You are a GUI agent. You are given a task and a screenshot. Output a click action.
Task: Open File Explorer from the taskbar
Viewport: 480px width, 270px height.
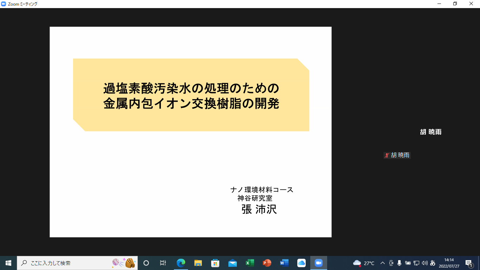(x=198, y=263)
